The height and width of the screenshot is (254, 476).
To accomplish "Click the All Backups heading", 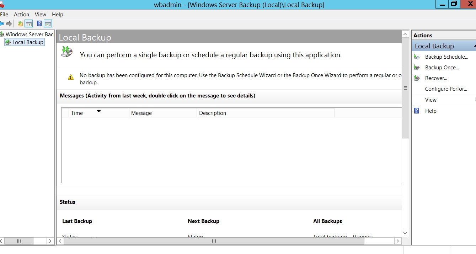I will point(327,221).
